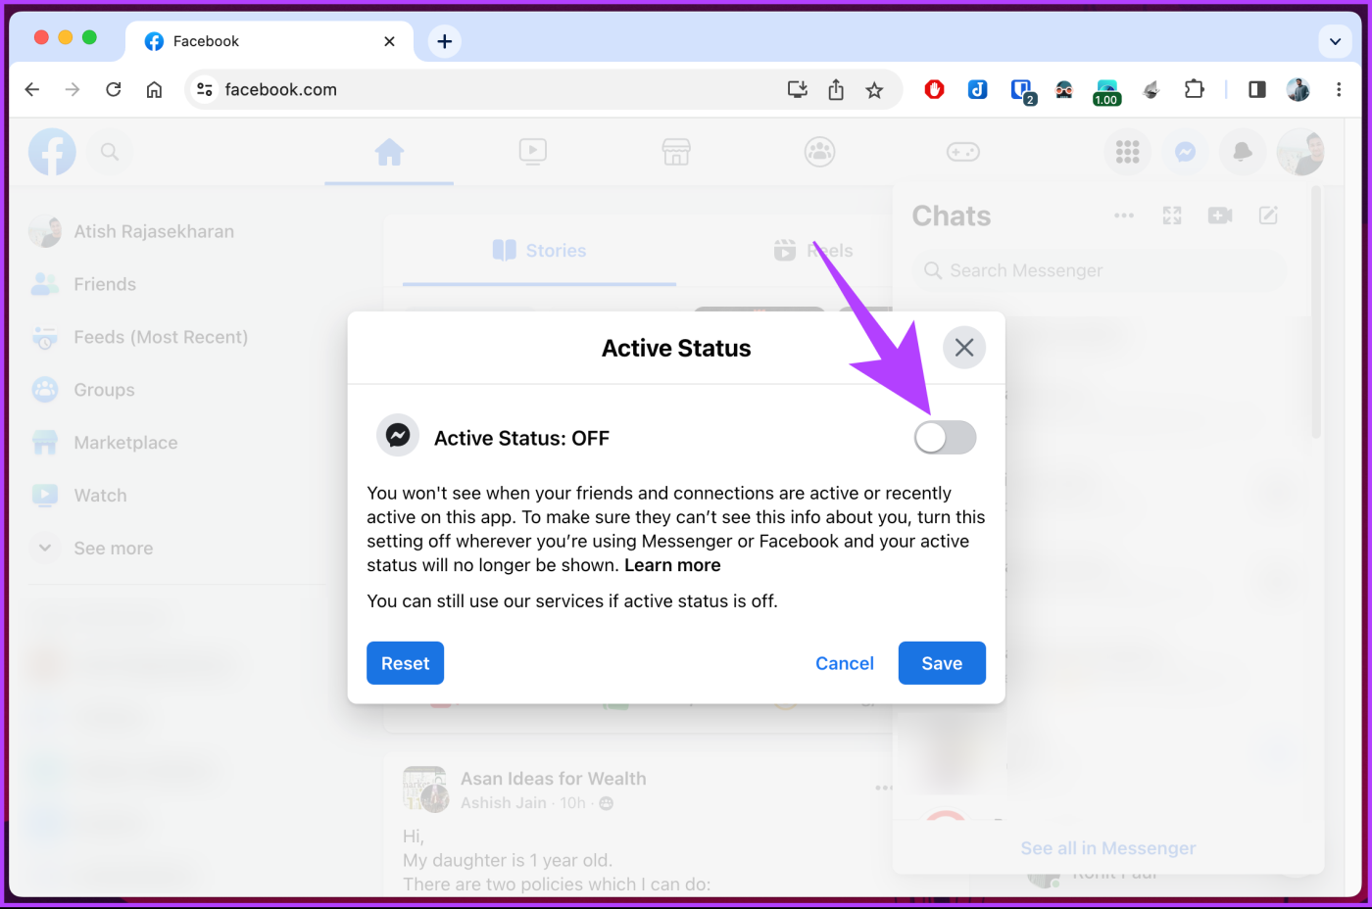
Task: Expand Chats to full screen view
Action: tap(1172, 215)
